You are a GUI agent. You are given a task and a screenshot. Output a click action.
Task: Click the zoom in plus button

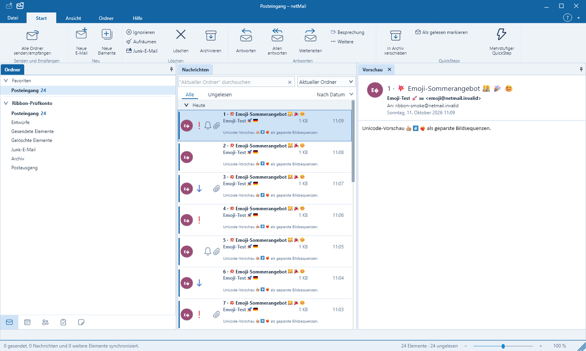point(541,346)
